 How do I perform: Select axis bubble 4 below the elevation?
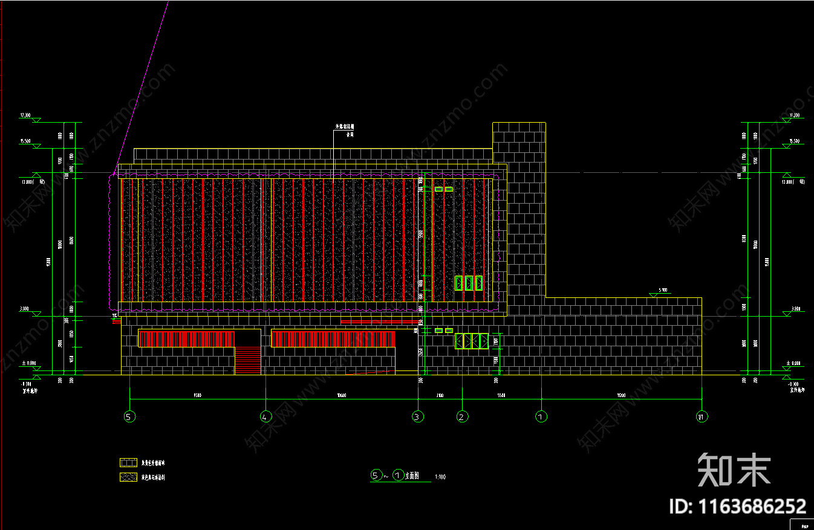265,416
